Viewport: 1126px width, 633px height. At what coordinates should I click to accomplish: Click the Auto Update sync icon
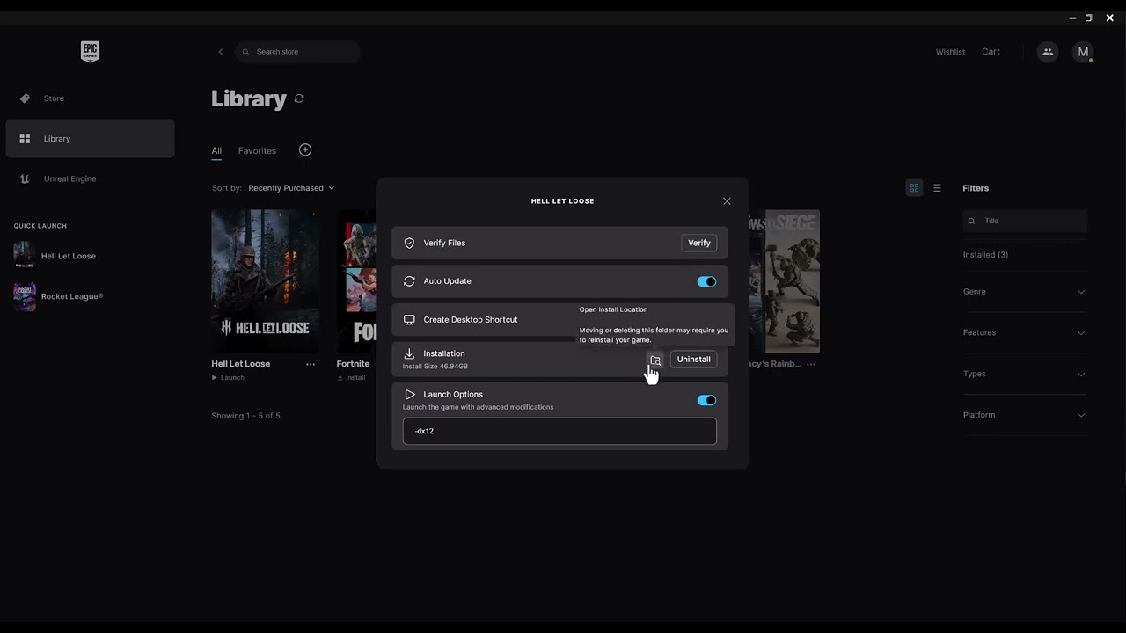[x=409, y=281]
